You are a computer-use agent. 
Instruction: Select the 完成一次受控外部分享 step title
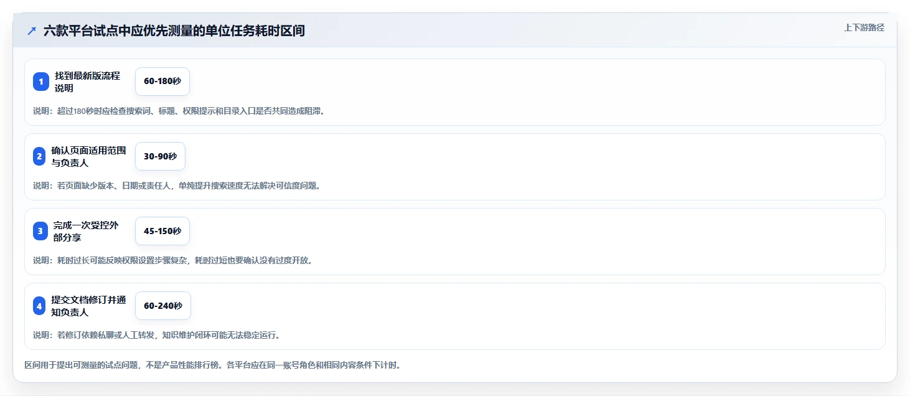click(x=86, y=231)
